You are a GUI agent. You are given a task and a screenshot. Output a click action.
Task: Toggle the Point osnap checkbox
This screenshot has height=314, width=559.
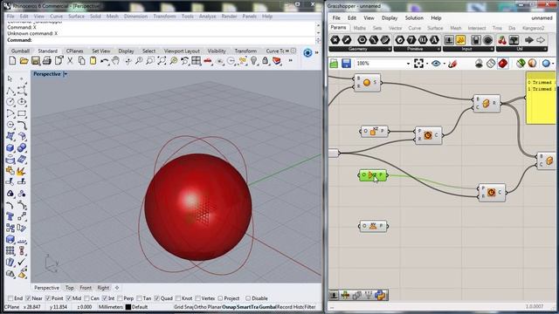click(x=48, y=298)
